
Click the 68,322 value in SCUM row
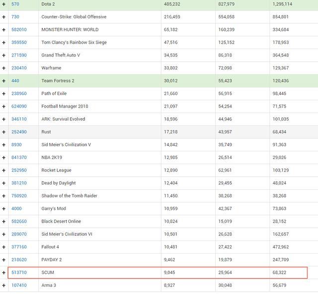click(x=279, y=272)
